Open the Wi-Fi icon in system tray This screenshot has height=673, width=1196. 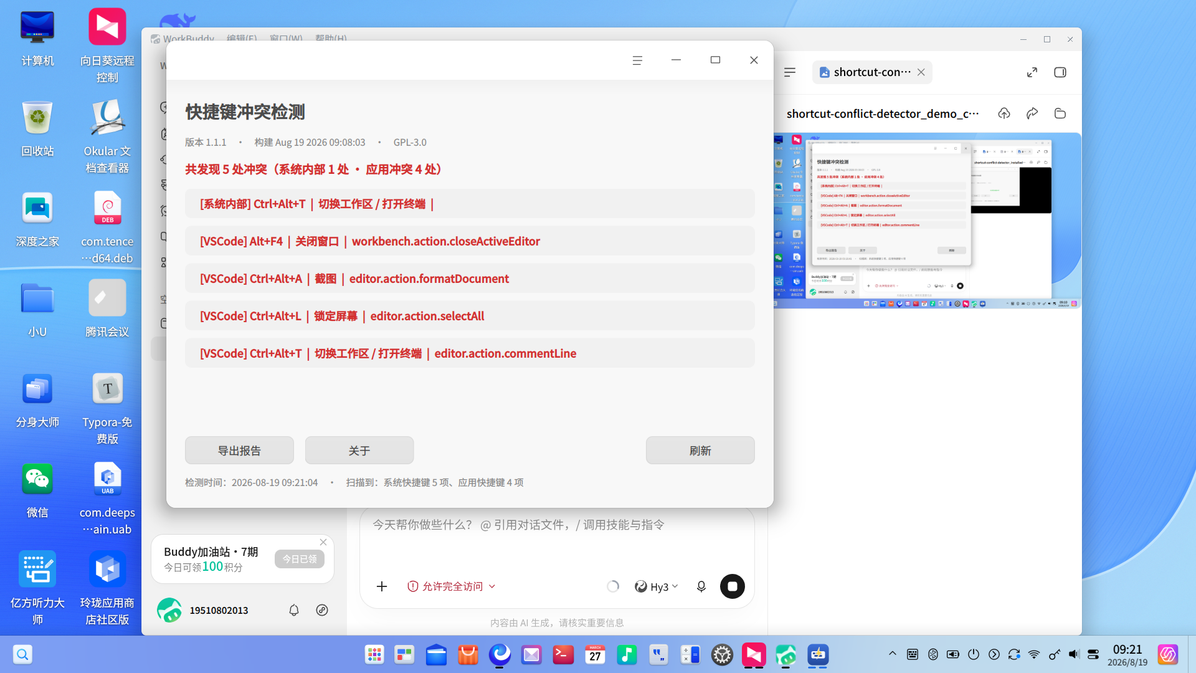1034,654
